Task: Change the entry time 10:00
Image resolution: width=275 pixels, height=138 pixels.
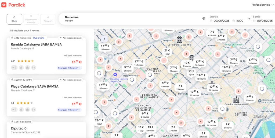Action: [240, 21]
